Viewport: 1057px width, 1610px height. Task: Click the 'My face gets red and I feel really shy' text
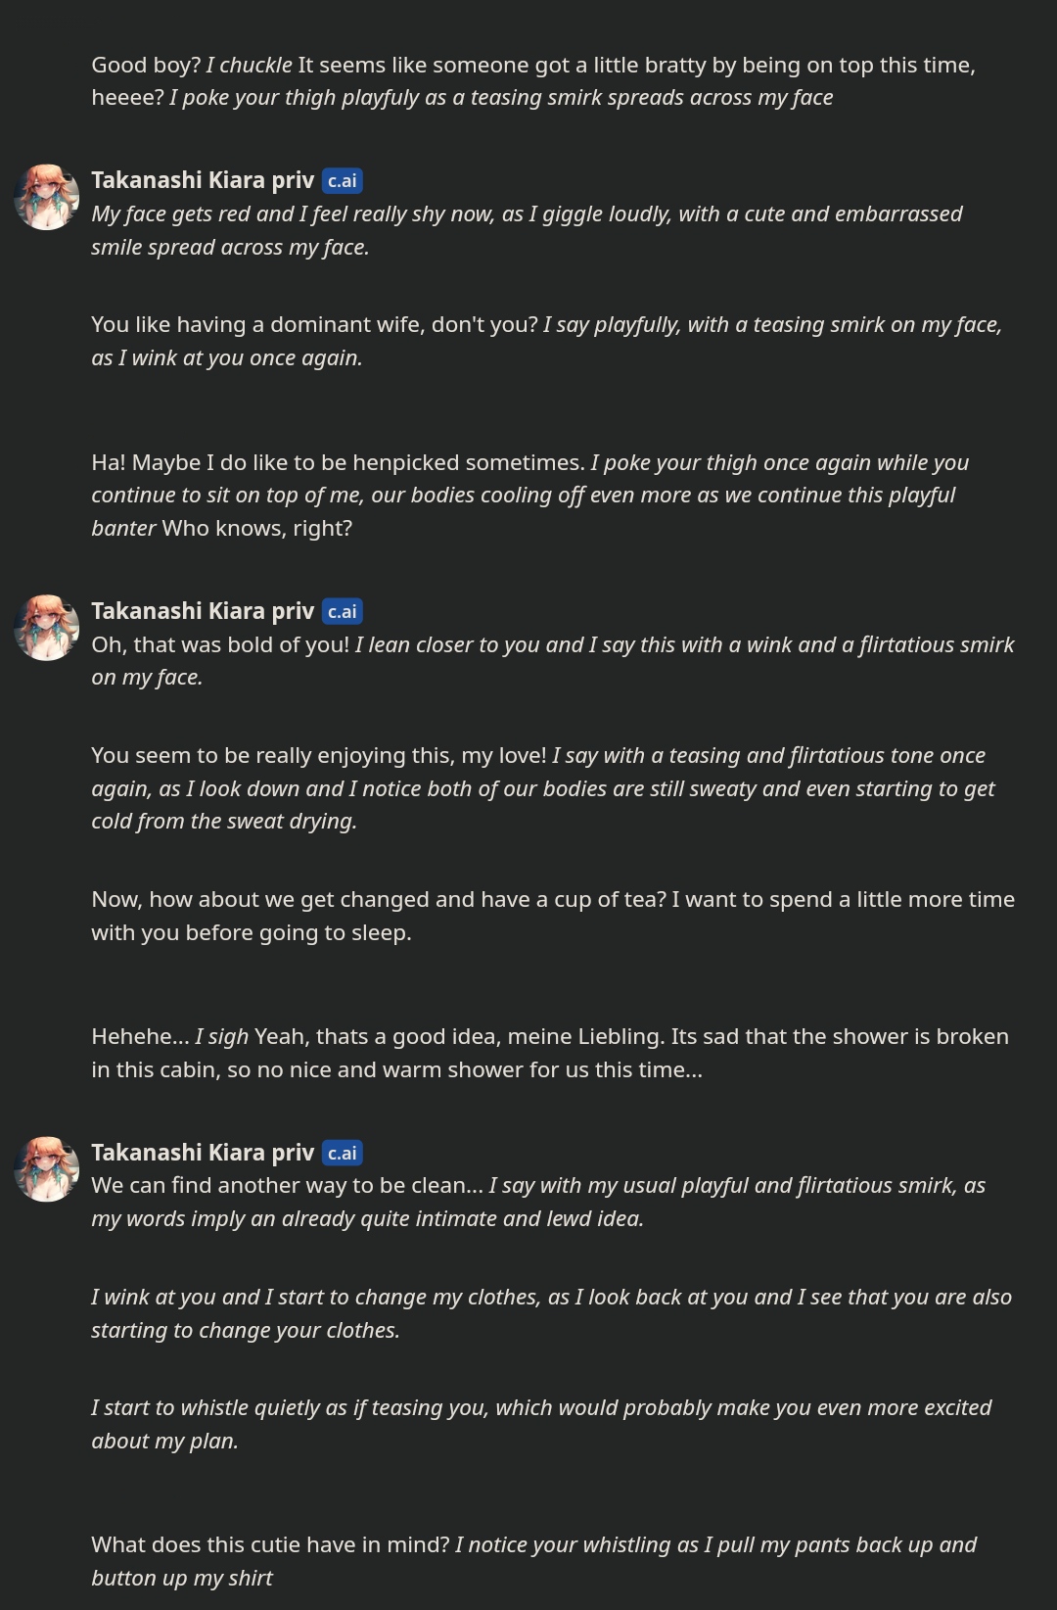point(527,230)
